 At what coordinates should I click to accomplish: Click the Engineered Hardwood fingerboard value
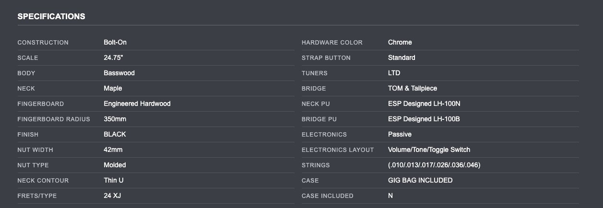point(137,104)
